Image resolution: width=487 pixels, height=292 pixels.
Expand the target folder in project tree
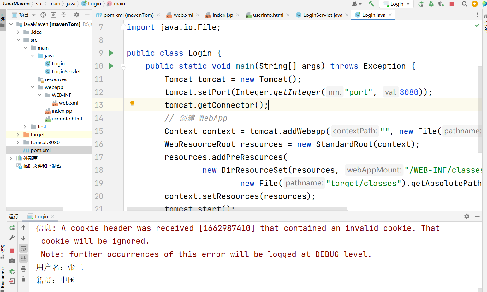pos(18,135)
